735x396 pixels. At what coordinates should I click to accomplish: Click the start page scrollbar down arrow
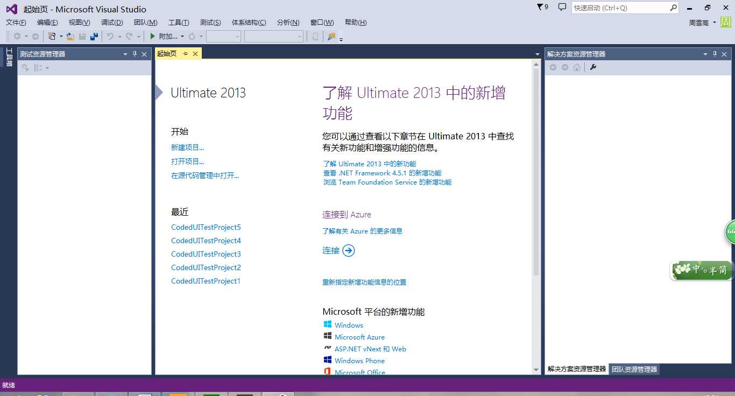536,370
